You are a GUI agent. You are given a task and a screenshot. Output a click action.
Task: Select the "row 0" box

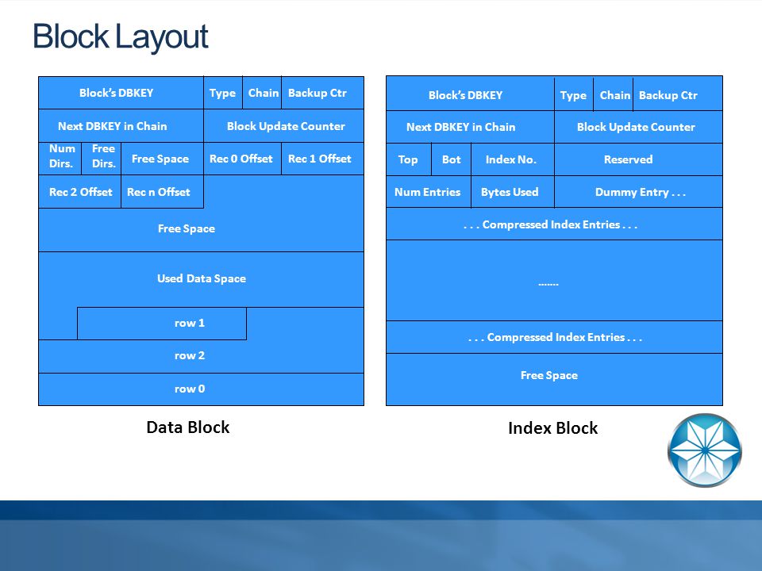pos(201,389)
